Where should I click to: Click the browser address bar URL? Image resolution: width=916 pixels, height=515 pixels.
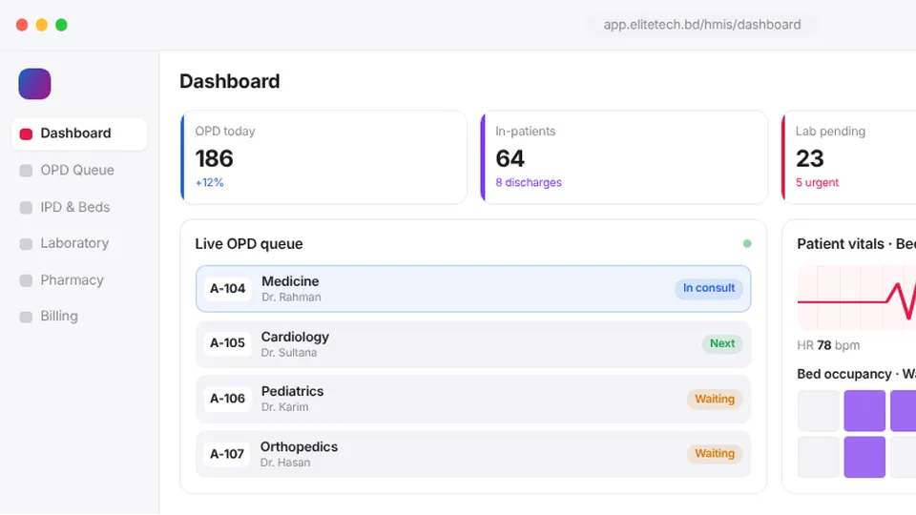point(701,25)
